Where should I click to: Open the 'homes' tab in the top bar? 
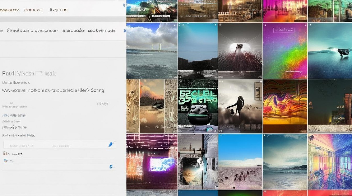pos(33,10)
